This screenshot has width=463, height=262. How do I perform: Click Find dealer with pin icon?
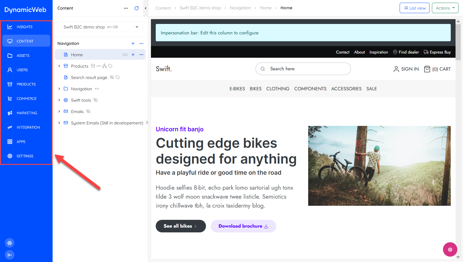[406, 52]
